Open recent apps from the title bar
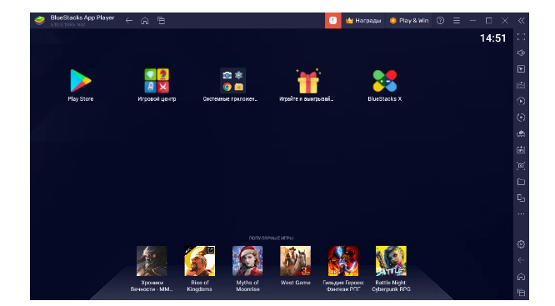This screenshot has width=555, height=306. pos(161,21)
